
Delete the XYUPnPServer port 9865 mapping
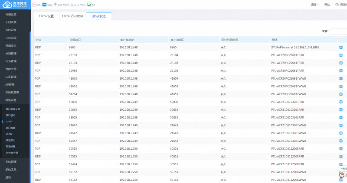coord(341,47)
